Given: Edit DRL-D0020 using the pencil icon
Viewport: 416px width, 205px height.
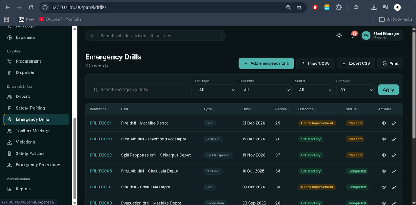Looking at the screenshot, I should pos(394,139).
